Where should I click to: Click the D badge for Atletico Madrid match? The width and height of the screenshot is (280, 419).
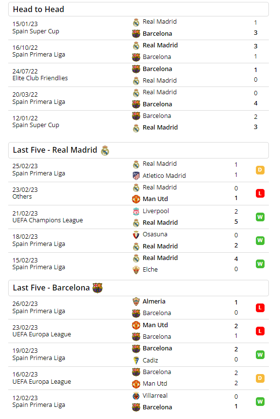[x=260, y=170]
